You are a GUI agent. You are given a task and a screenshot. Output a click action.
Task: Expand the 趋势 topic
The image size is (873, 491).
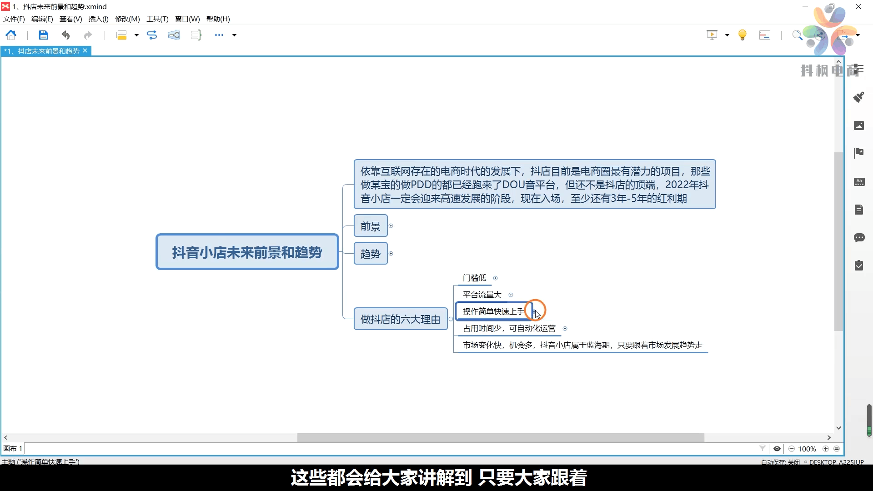coord(391,254)
